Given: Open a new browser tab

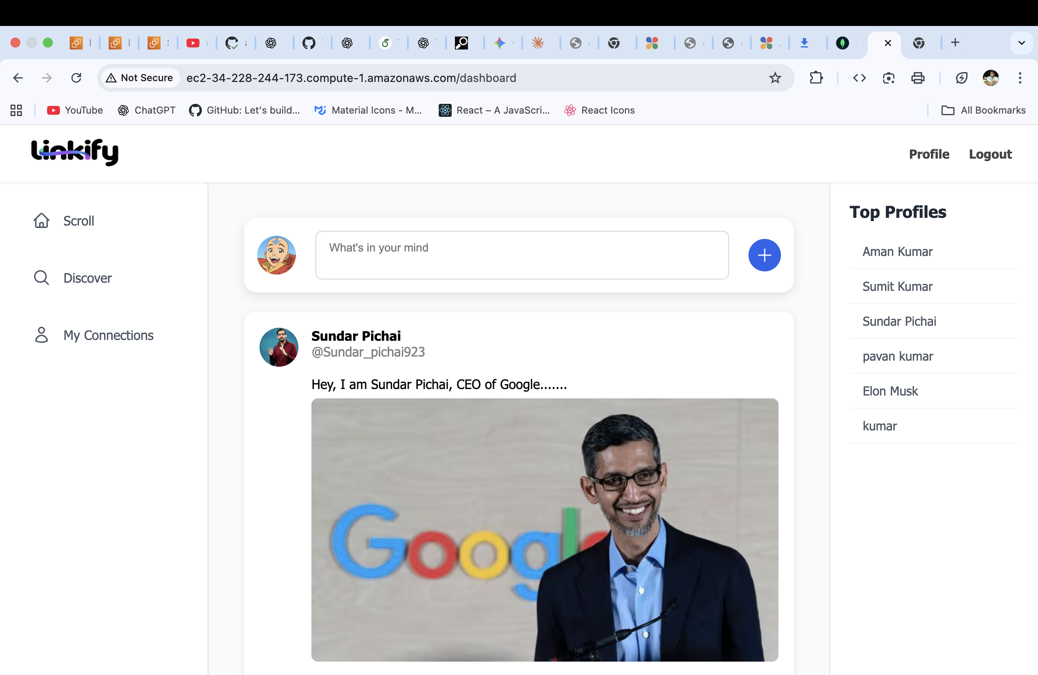Looking at the screenshot, I should 955,42.
